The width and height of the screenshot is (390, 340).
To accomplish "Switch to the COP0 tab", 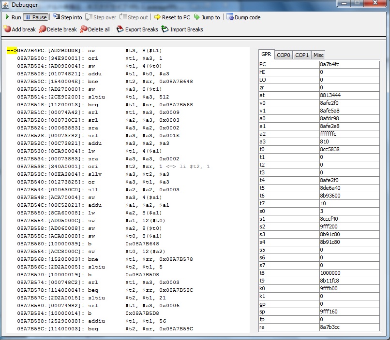I will 284,55.
